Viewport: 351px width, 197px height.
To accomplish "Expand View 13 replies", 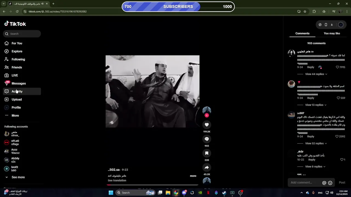I will (316, 105).
